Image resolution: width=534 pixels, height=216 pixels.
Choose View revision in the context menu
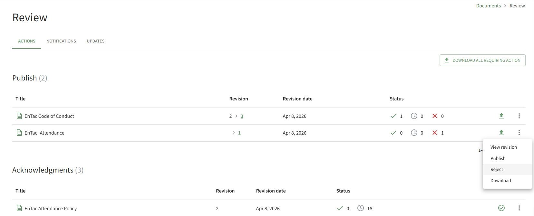tap(503, 147)
